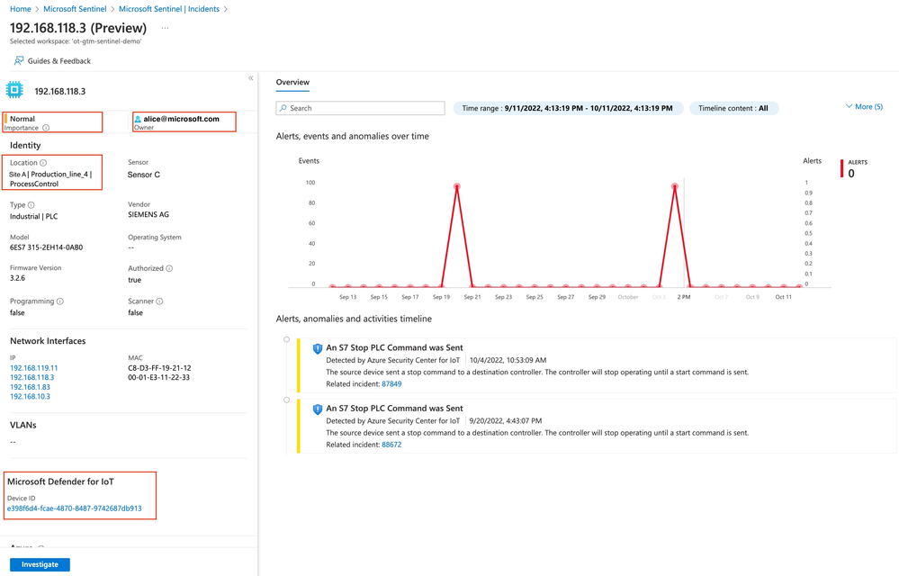The width and height of the screenshot is (899, 576).
Task: Click the Sep 19 chart peak point
Action: click(x=457, y=186)
